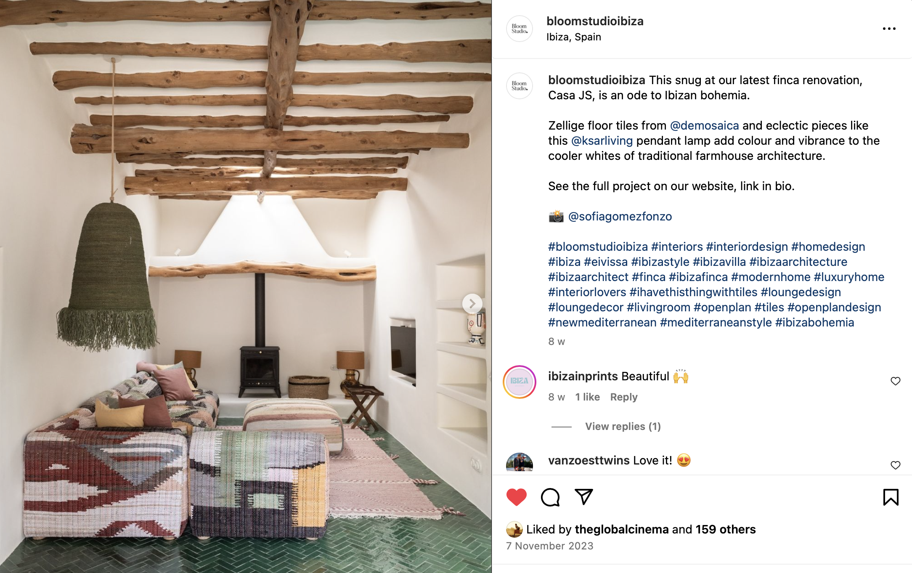
Task: Open the @ksarliving mention
Action: click(x=602, y=141)
